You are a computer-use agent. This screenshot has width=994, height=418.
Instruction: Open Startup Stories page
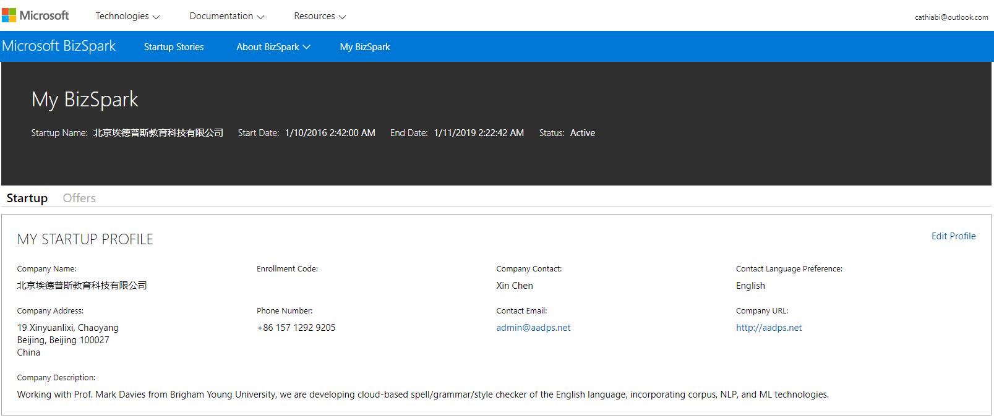pos(174,47)
